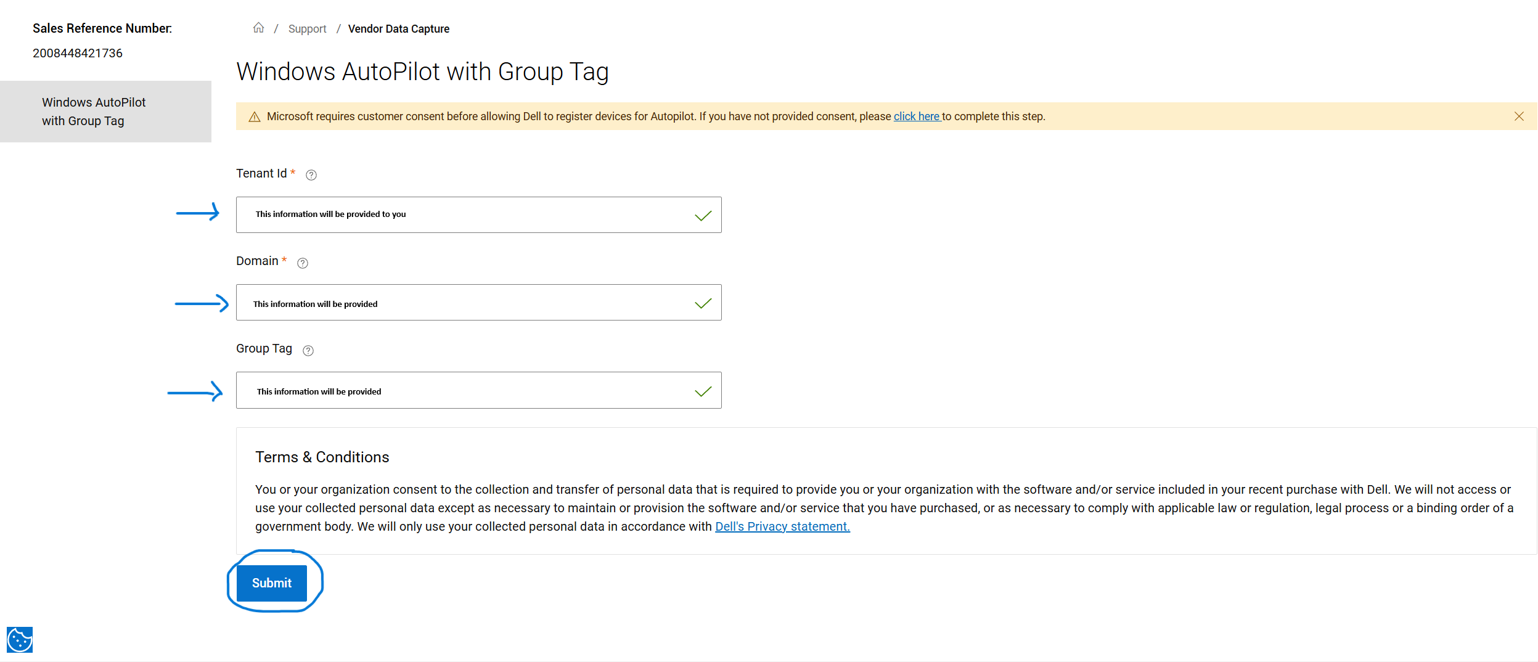Screen dimensions: 1538x662
Task: Open cookie preferences icon
Action: click(x=20, y=639)
